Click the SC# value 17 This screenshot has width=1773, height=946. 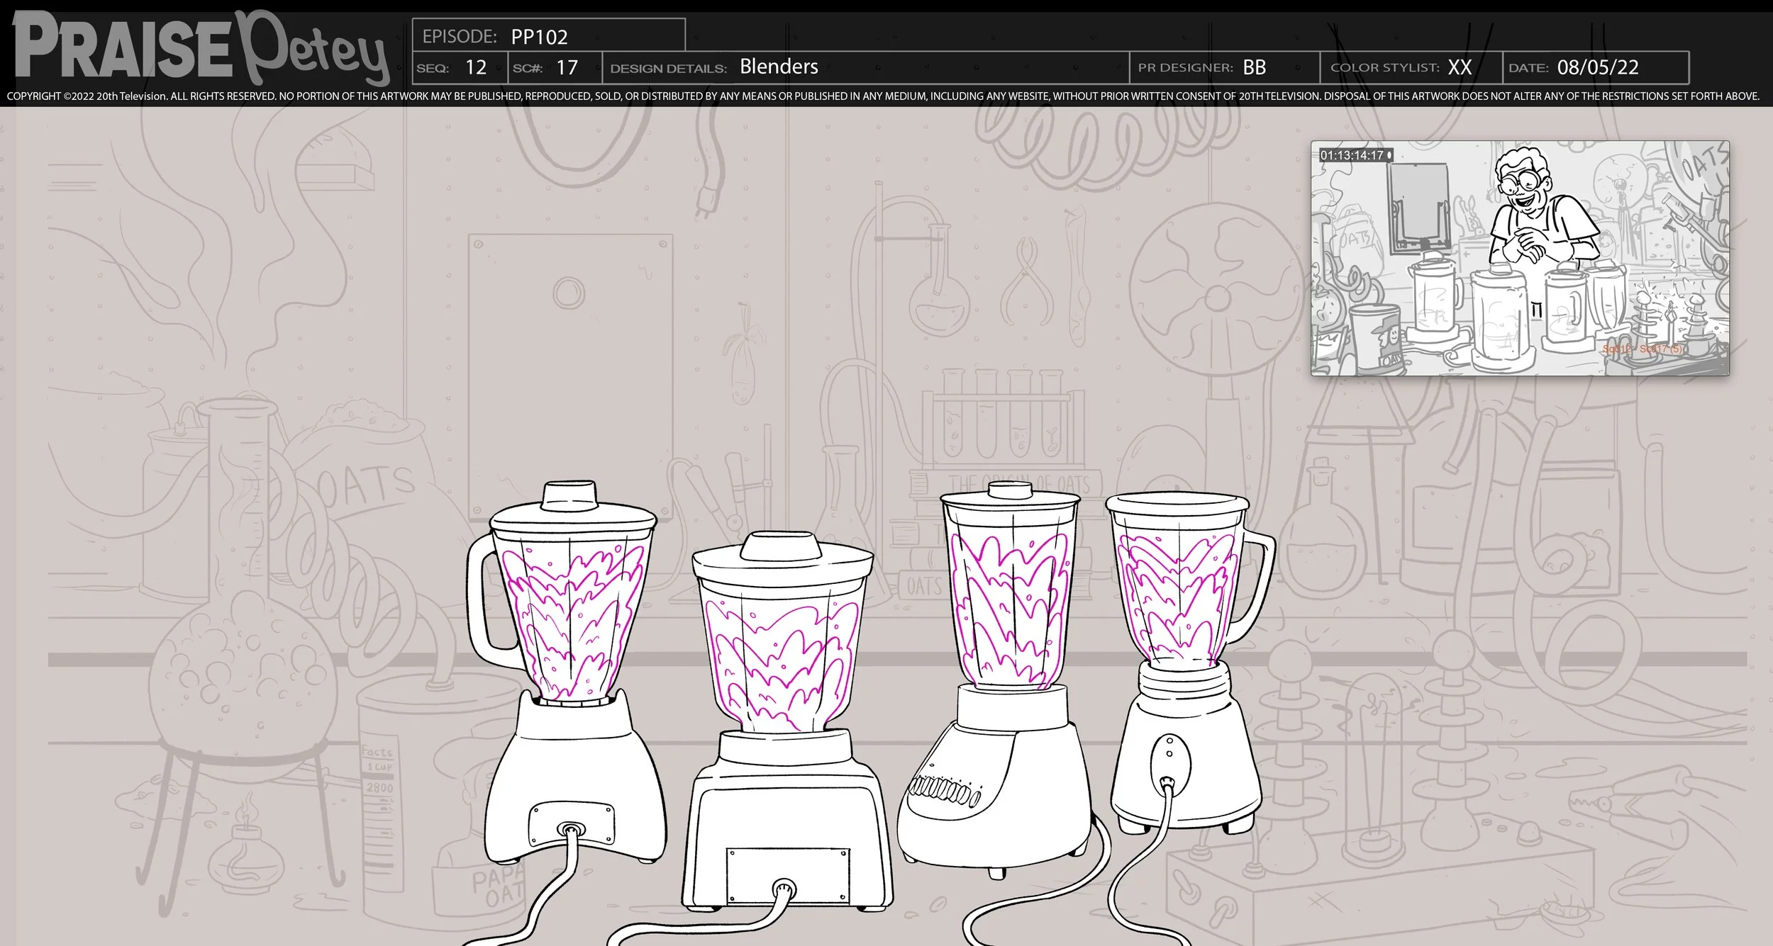567,67
